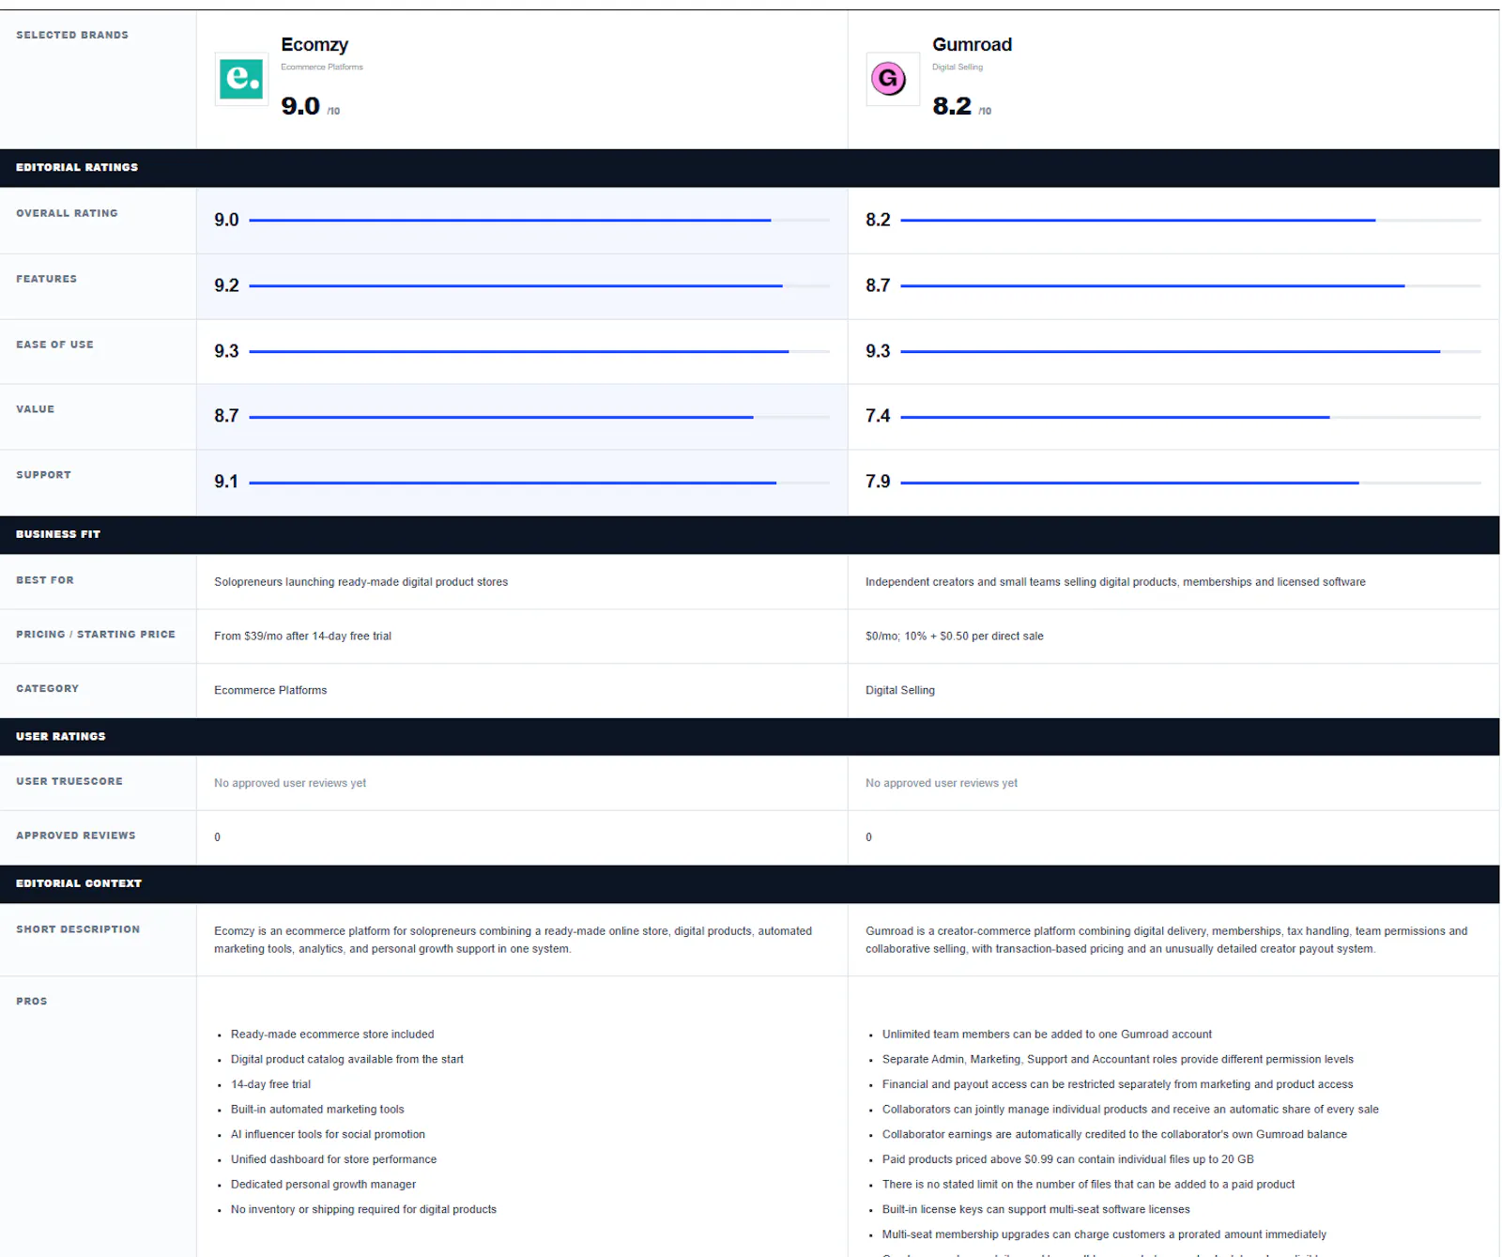Click the Editorial Context section header
1502x1257 pixels.
[x=749, y=883]
